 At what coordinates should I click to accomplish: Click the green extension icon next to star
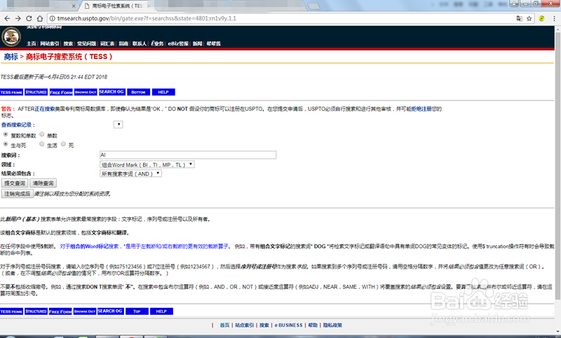click(x=541, y=18)
